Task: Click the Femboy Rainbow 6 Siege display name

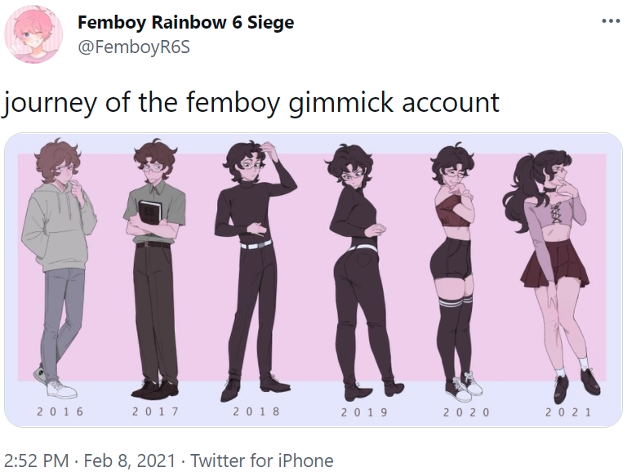Action: pyautogui.click(x=185, y=22)
